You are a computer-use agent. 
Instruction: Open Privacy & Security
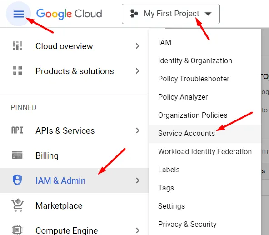click(x=205, y=225)
